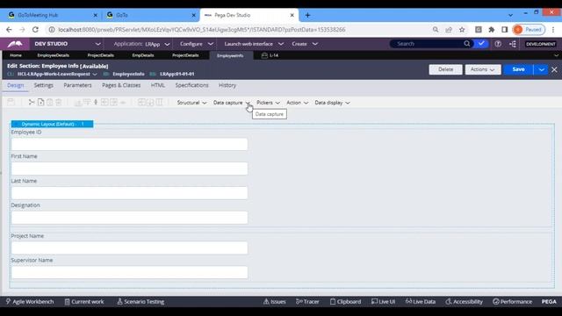Open the Home workspace tab

pos(16,55)
